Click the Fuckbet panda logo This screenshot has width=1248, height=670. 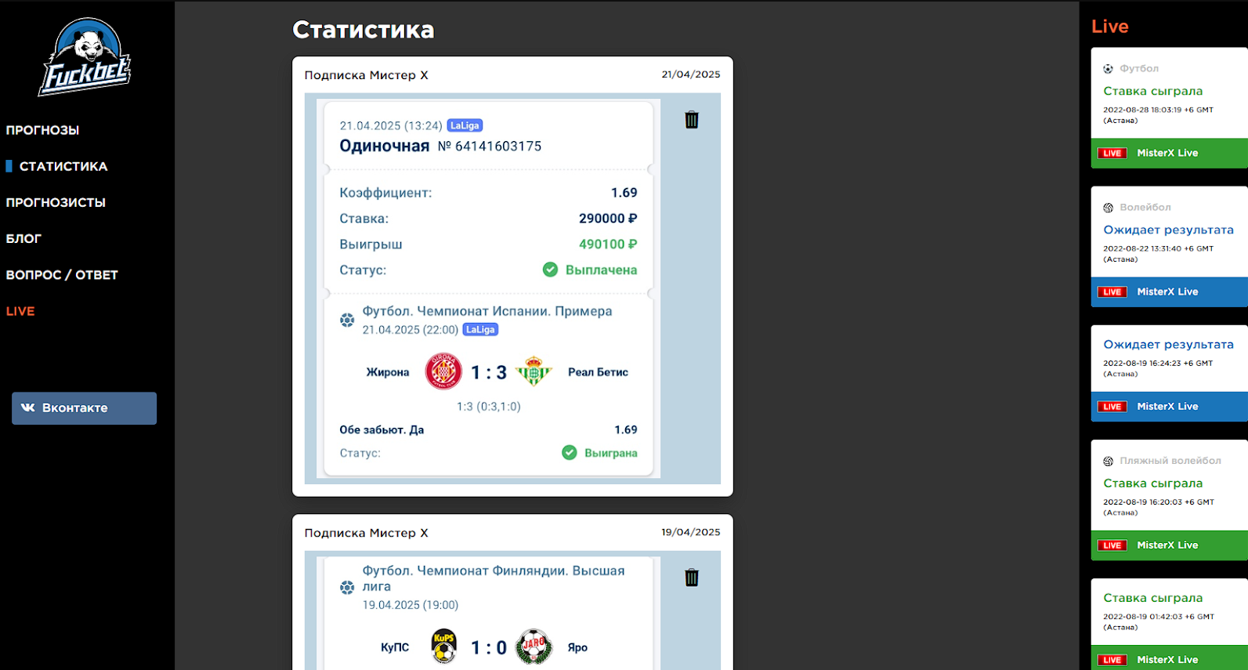(x=85, y=57)
